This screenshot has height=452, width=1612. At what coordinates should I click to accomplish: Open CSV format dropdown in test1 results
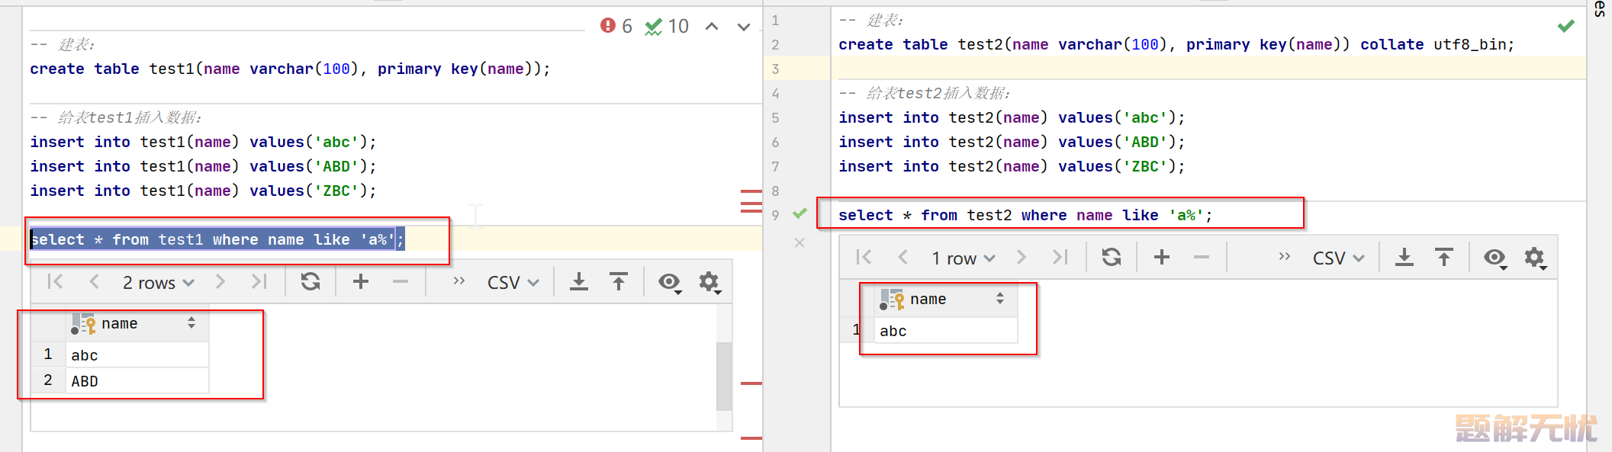[x=513, y=283]
